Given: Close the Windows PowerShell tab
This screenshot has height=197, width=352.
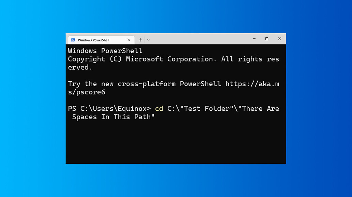Looking at the screenshot, I should point(129,40).
